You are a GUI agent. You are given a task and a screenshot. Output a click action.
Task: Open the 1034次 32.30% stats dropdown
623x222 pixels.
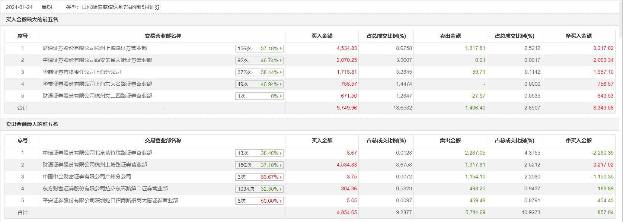[x=259, y=189]
